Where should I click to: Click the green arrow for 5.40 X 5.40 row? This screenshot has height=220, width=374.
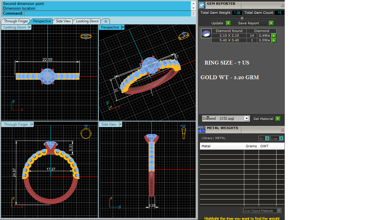274,40
